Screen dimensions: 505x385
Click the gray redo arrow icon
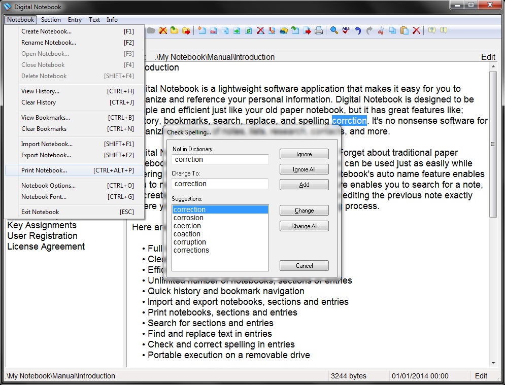click(369, 30)
